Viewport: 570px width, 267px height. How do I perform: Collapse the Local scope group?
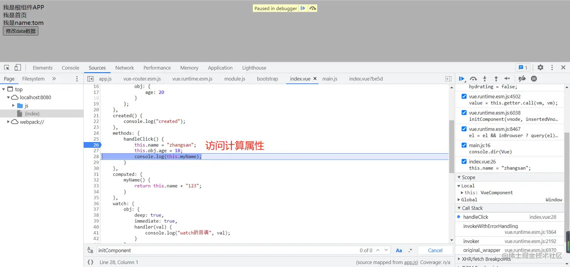click(458, 186)
